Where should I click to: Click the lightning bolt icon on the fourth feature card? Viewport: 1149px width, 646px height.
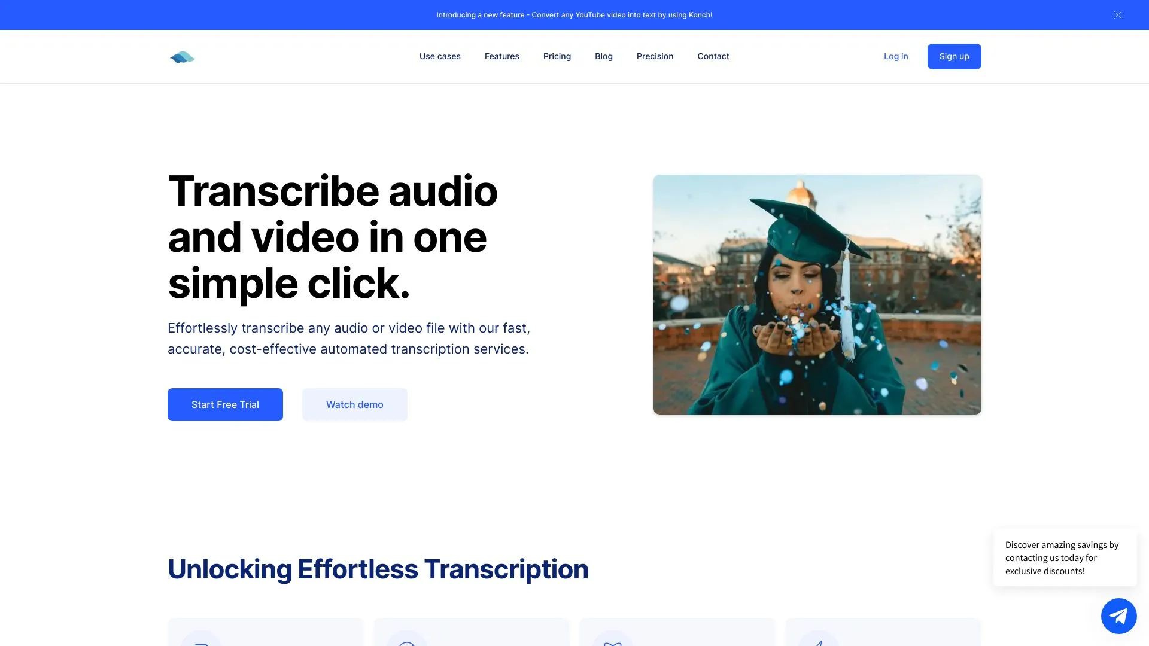point(819,643)
